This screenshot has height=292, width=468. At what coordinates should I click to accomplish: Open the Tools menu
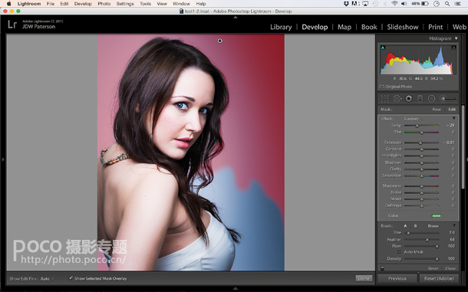(145, 4)
